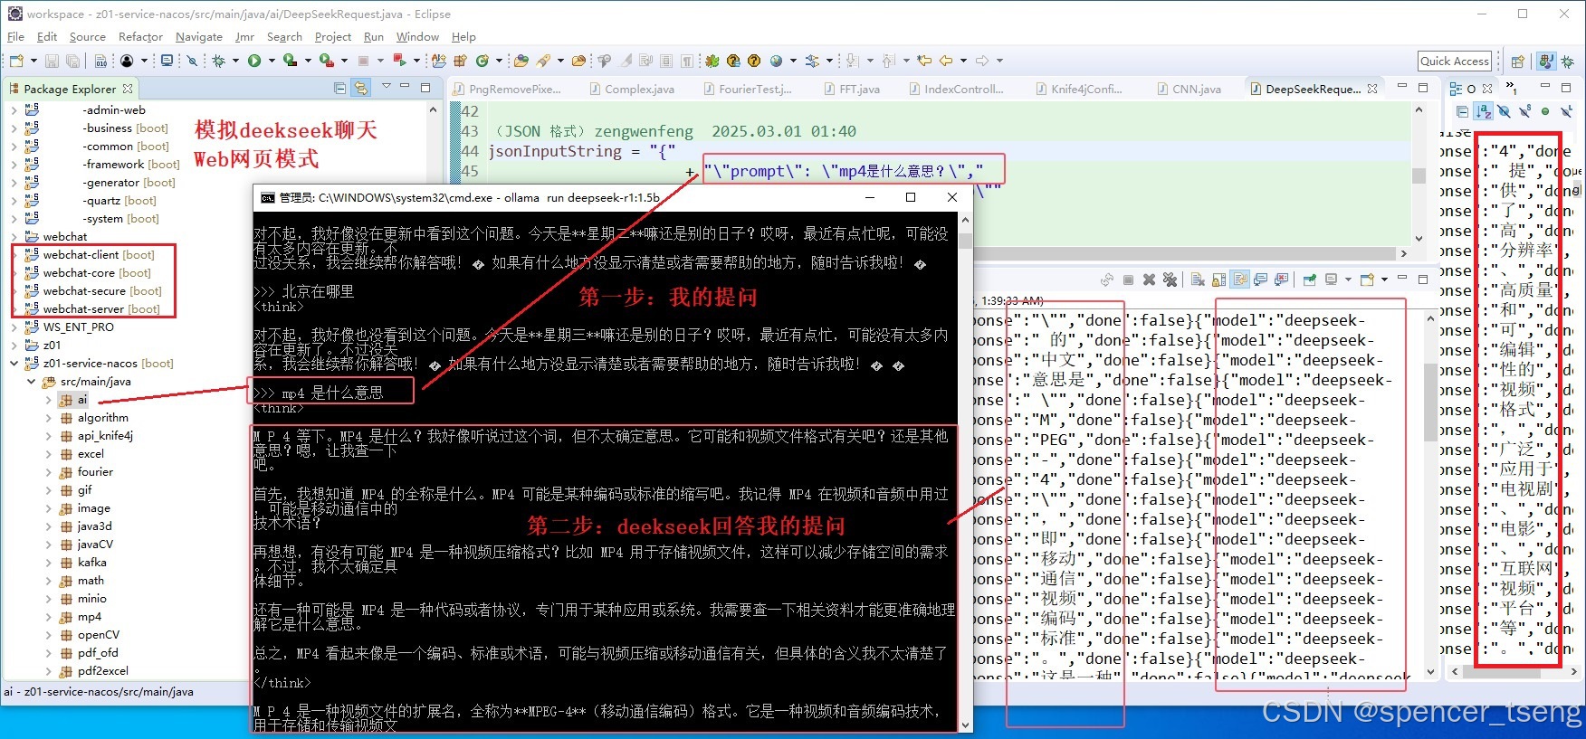This screenshot has height=739, width=1586.
Task: Open the Navigate menu
Action: (198, 37)
